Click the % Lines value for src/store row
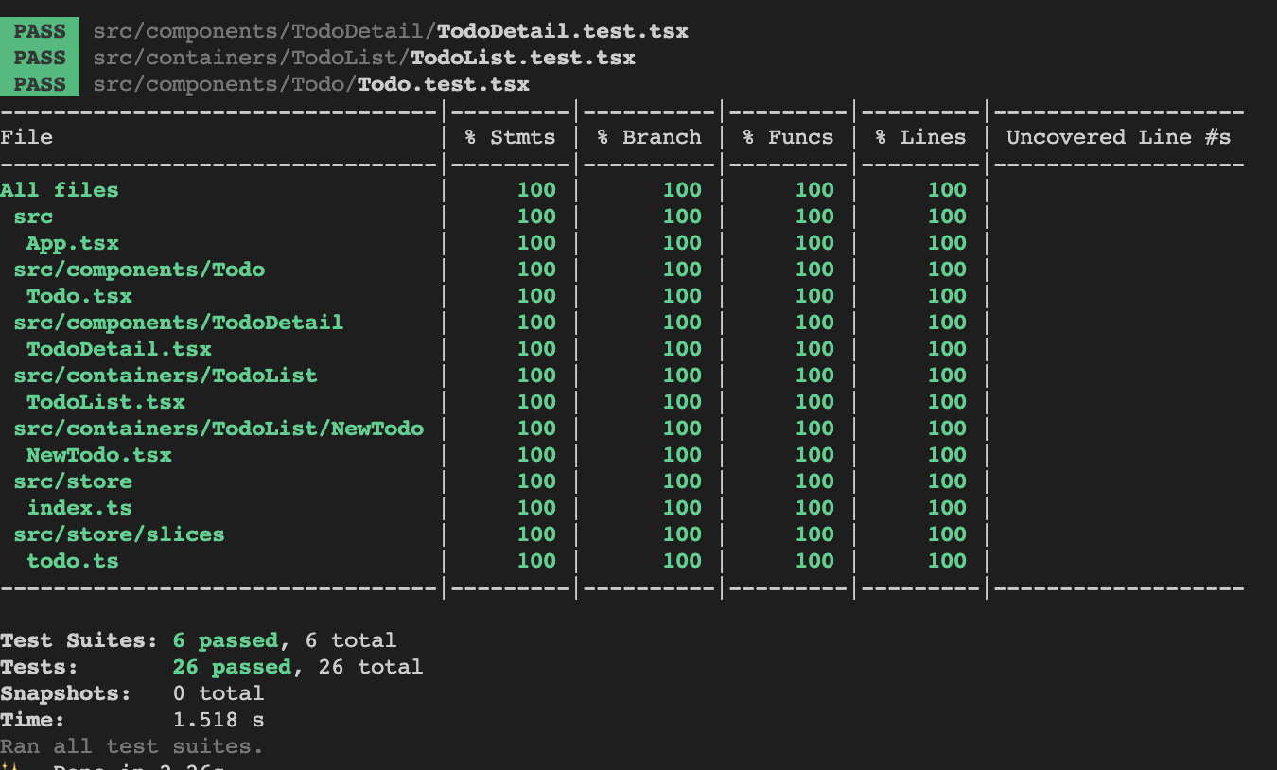This screenshot has height=770, width=1277. pos(947,481)
